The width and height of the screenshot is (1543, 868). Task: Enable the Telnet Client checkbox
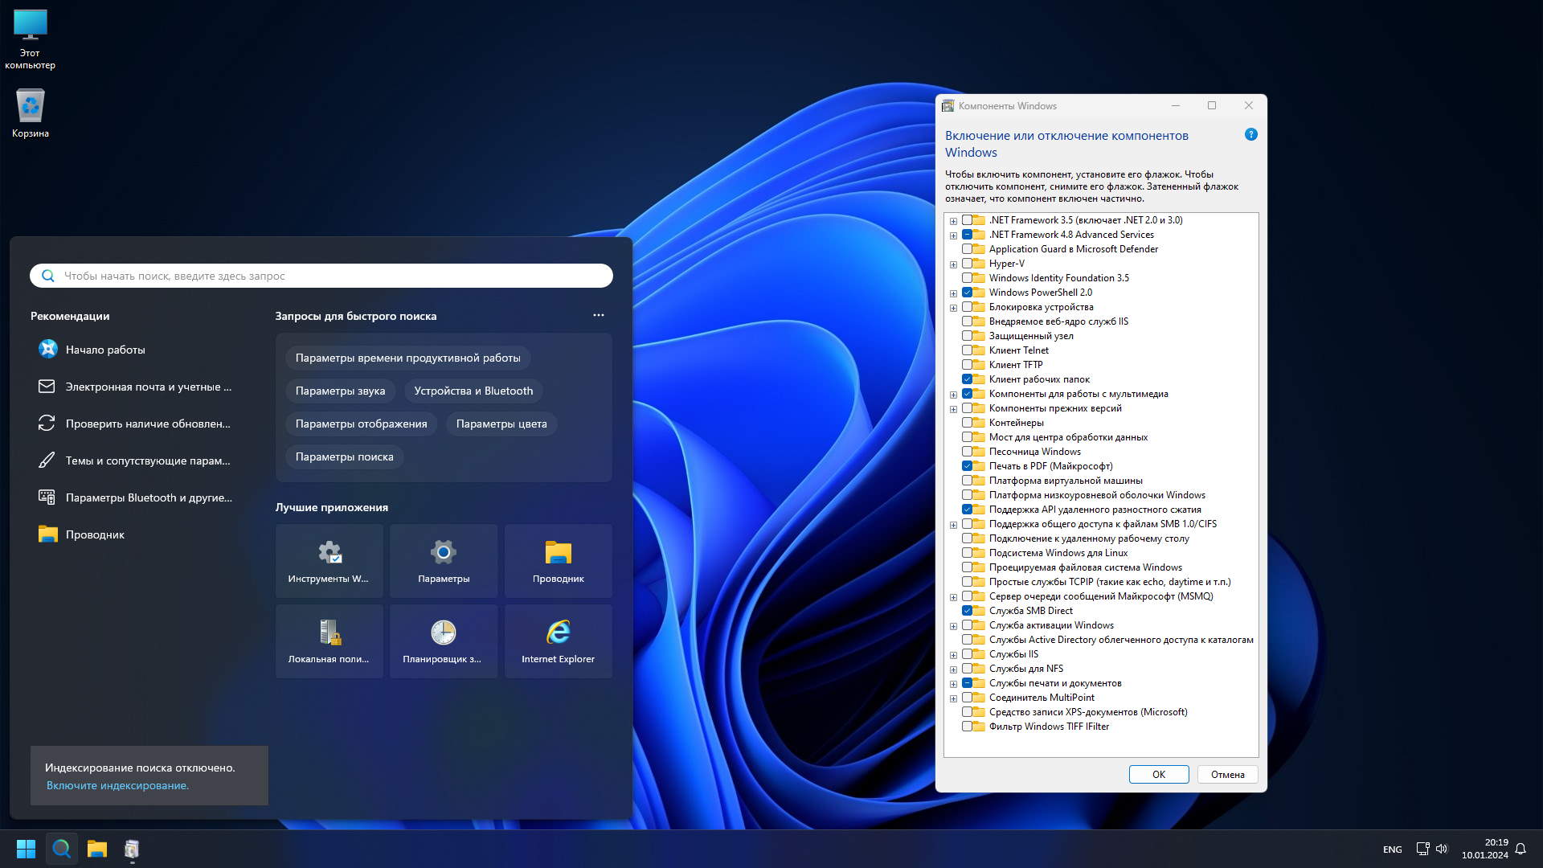pos(968,350)
